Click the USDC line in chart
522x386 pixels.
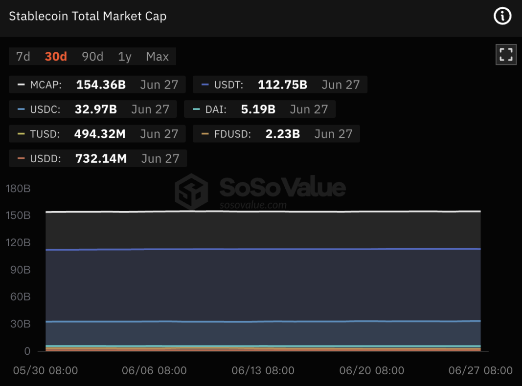click(x=264, y=322)
